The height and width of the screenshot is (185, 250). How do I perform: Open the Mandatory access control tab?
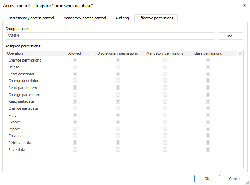(x=85, y=18)
